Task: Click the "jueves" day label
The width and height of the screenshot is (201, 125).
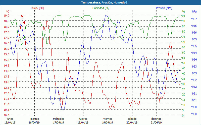Action: point(83,119)
